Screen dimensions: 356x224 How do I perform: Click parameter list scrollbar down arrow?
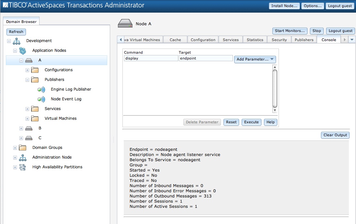click(275, 110)
